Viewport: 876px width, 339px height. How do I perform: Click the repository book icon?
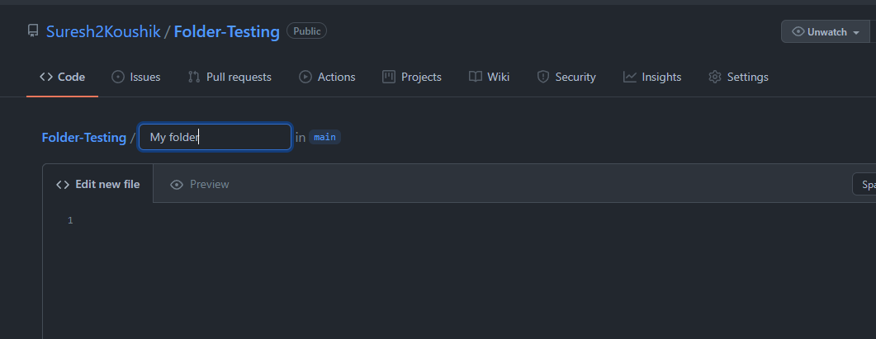pyautogui.click(x=33, y=31)
